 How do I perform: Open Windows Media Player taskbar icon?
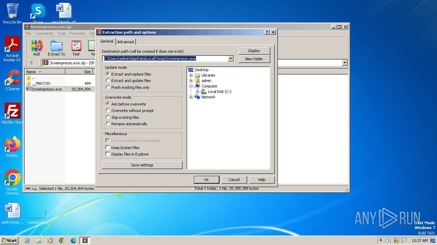pos(50,241)
